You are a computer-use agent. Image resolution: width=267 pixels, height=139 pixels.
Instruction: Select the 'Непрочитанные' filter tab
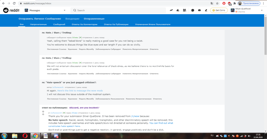(x=38, y=24)
